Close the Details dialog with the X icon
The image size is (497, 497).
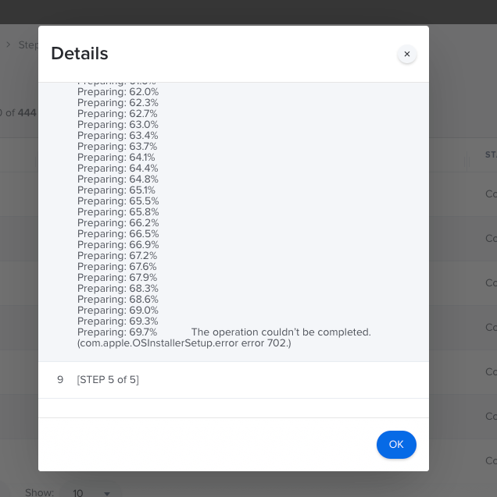(407, 54)
